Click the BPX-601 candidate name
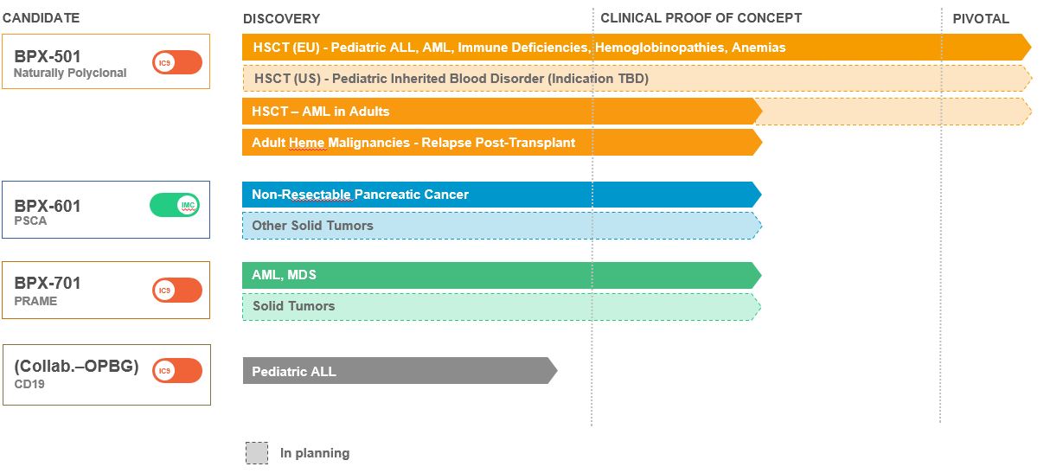 pyautogui.click(x=48, y=206)
